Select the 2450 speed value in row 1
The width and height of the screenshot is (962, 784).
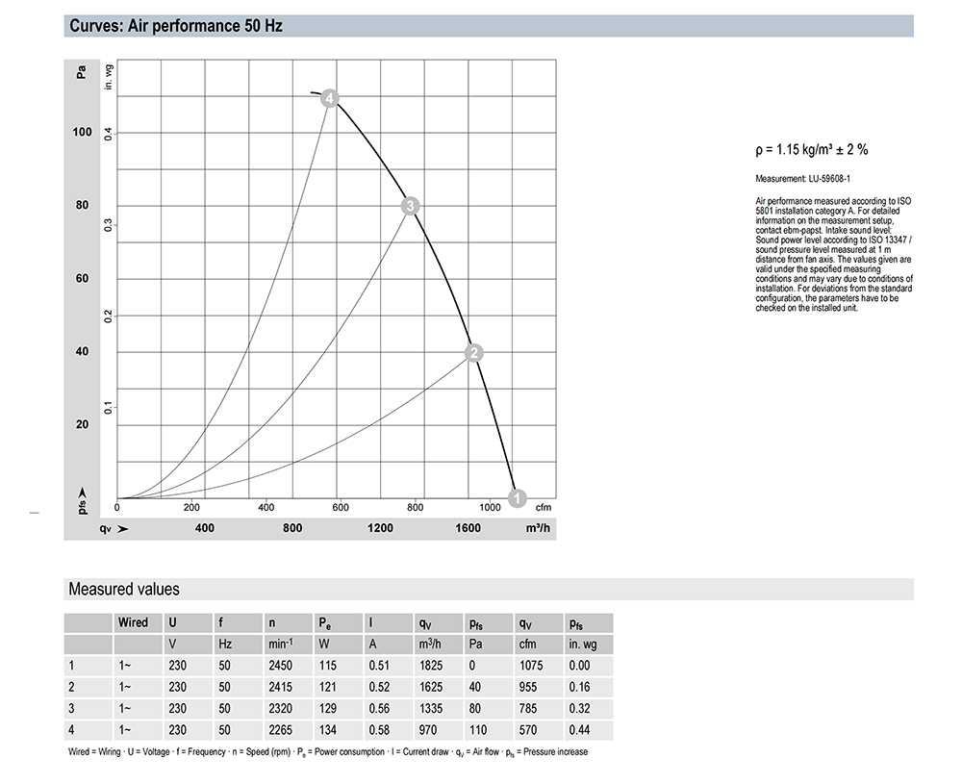point(281,666)
